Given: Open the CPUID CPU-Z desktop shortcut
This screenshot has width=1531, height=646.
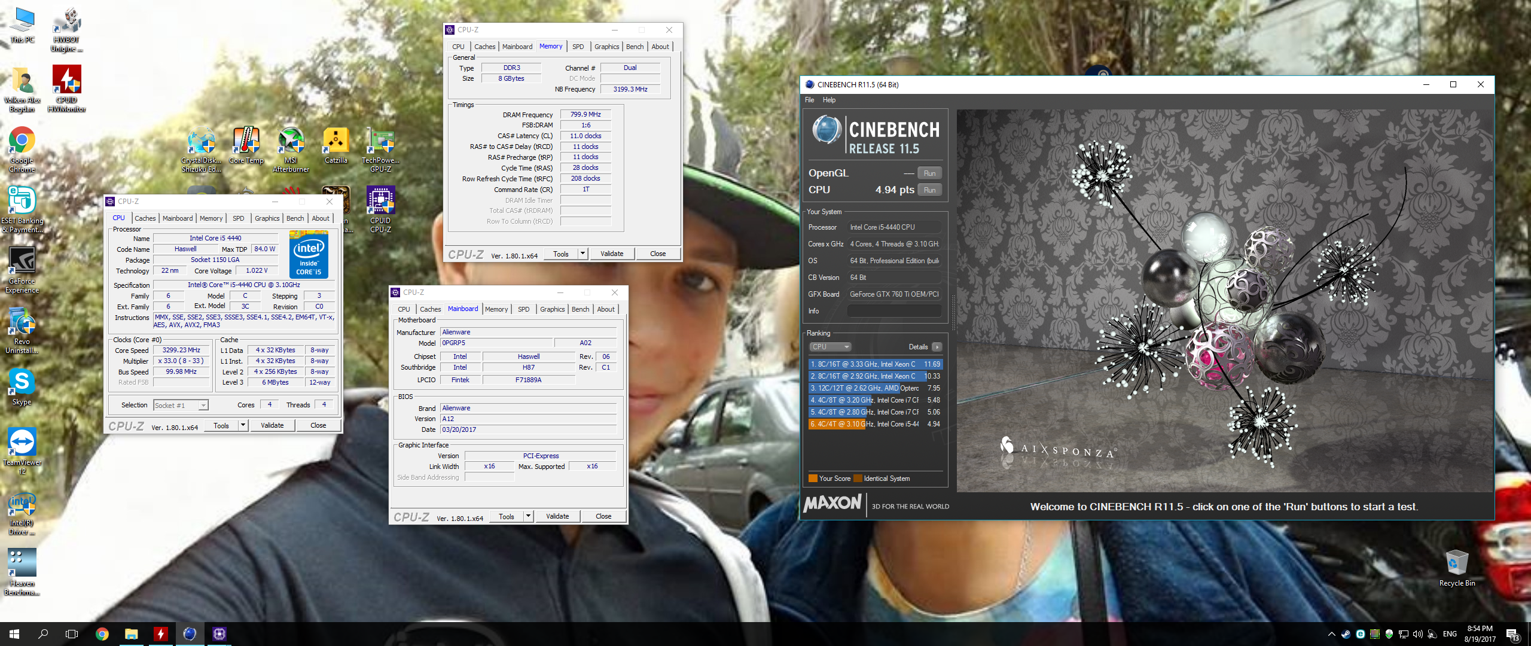Looking at the screenshot, I should [x=381, y=210].
